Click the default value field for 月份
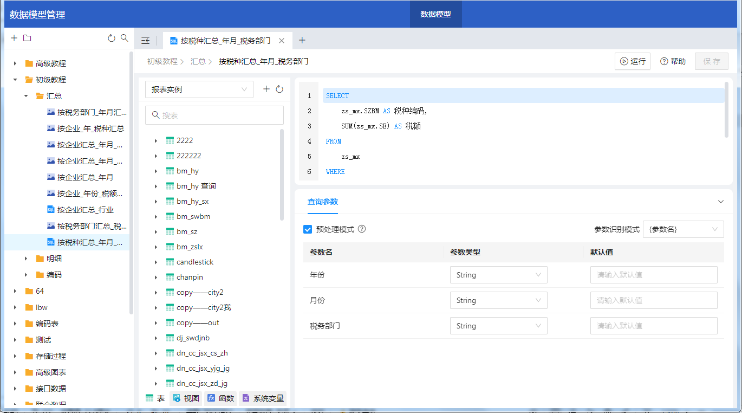Image resolution: width=742 pixels, height=413 pixels. point(654,300)
